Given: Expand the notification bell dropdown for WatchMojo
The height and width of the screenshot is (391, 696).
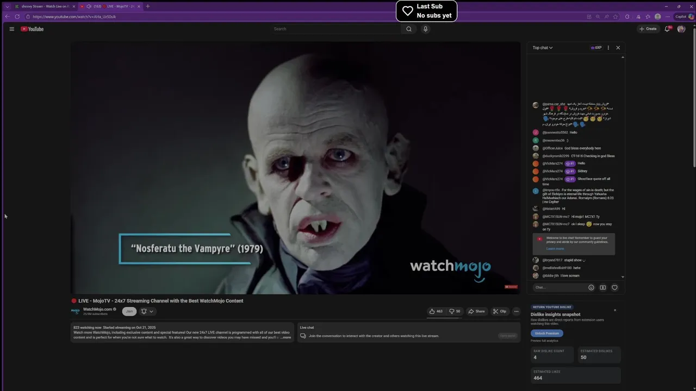Looking at the screenshot, I should [x=147, y=311].
